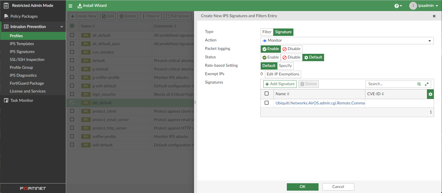The width and height of the screenshot is (442, 193).
Task: Open FortiGuard Package in sidebar
Action: tap(27, 83)
